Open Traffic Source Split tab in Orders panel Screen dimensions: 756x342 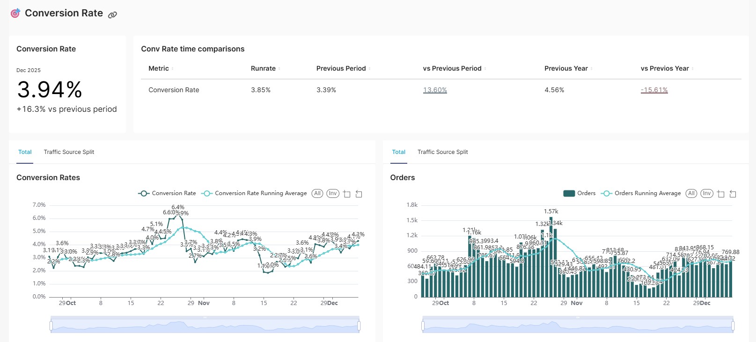pyautogui.click(x=442, y=152)
